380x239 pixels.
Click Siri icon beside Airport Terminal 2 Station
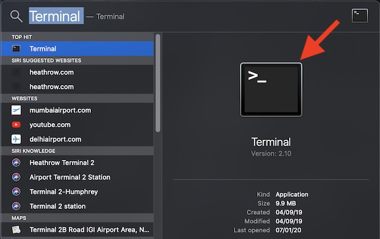(16, 177)
